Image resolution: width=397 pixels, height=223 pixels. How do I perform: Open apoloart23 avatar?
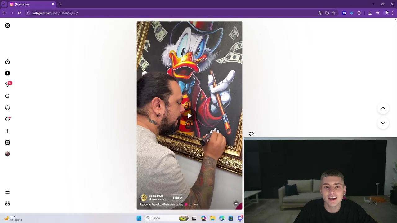(144, 198)
